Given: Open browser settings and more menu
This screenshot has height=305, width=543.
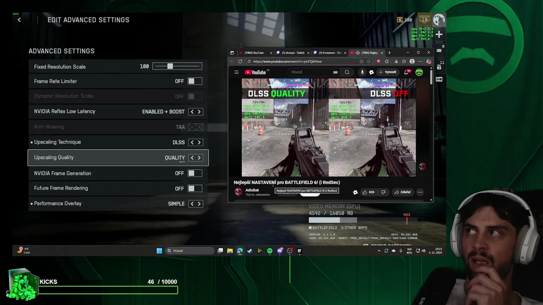Looking at the screenshot, I should pos(420,61).
